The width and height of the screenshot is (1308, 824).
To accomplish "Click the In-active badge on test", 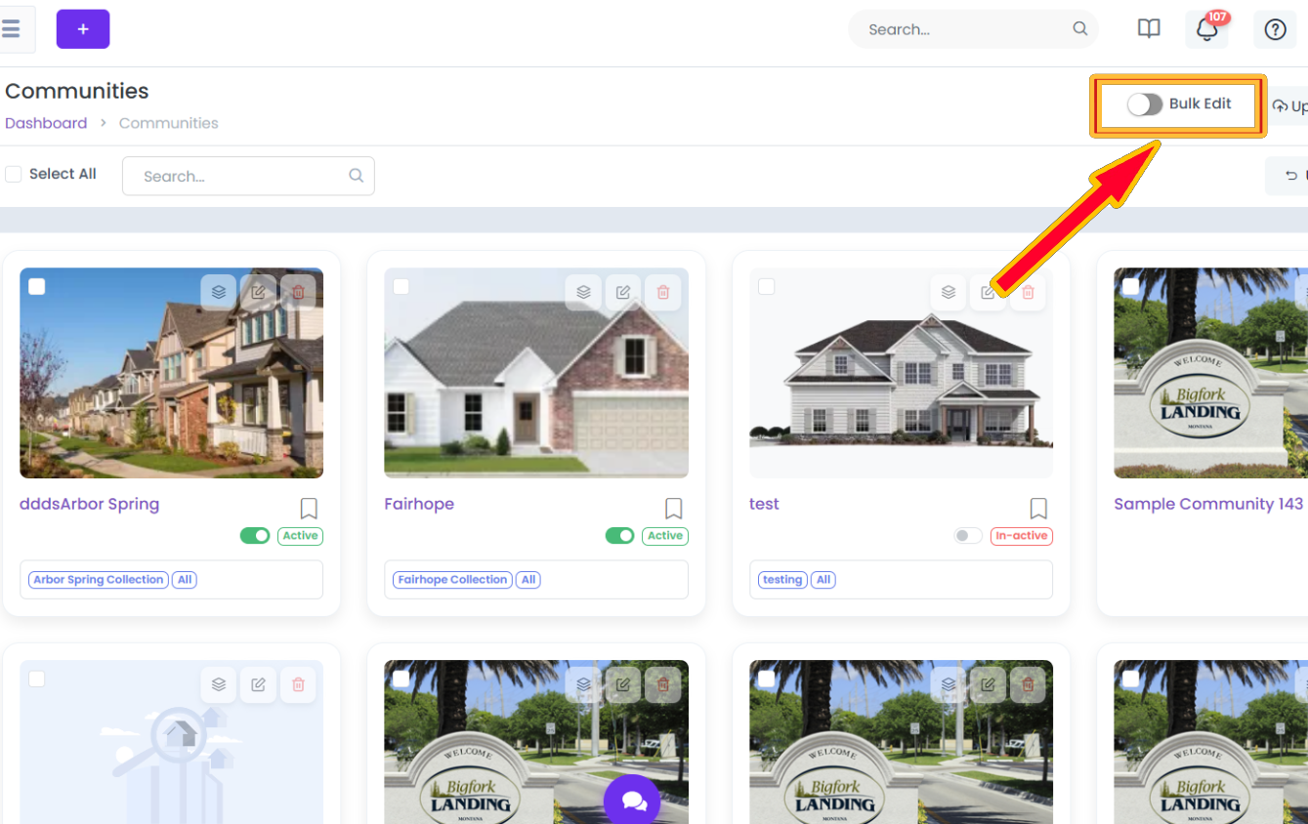I will (1022, 535).
